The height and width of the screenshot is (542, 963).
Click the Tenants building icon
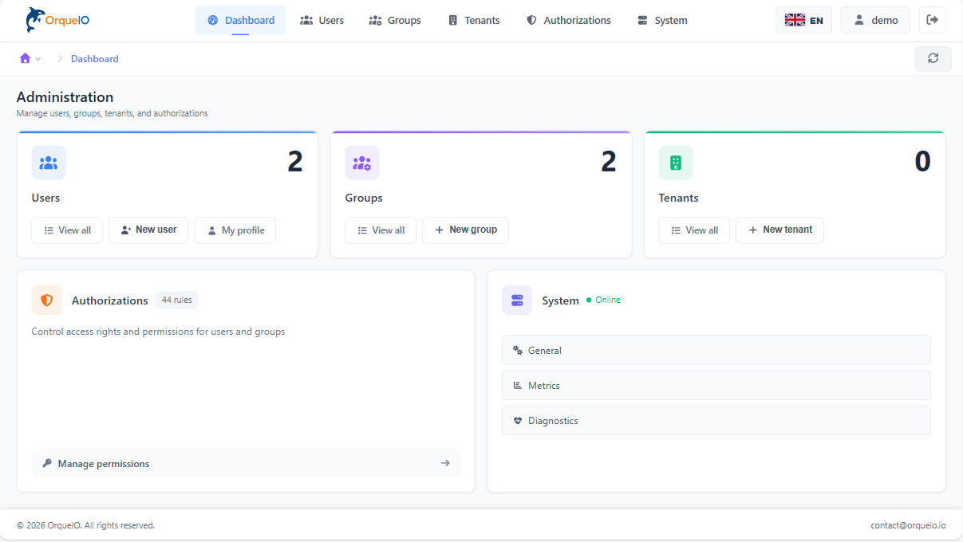pos(676,162)
